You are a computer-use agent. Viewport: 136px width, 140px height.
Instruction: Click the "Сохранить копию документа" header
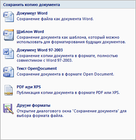coord(32,5)
